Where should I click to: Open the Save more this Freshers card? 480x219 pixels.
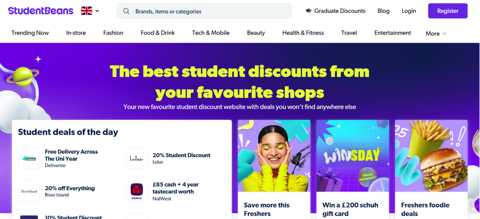click(x=274, y=168)
